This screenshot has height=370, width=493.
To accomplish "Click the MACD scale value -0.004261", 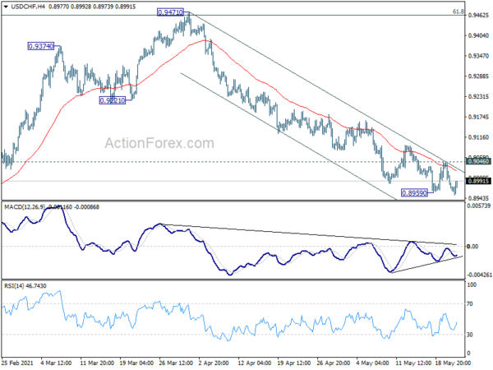I will point(480,275).
